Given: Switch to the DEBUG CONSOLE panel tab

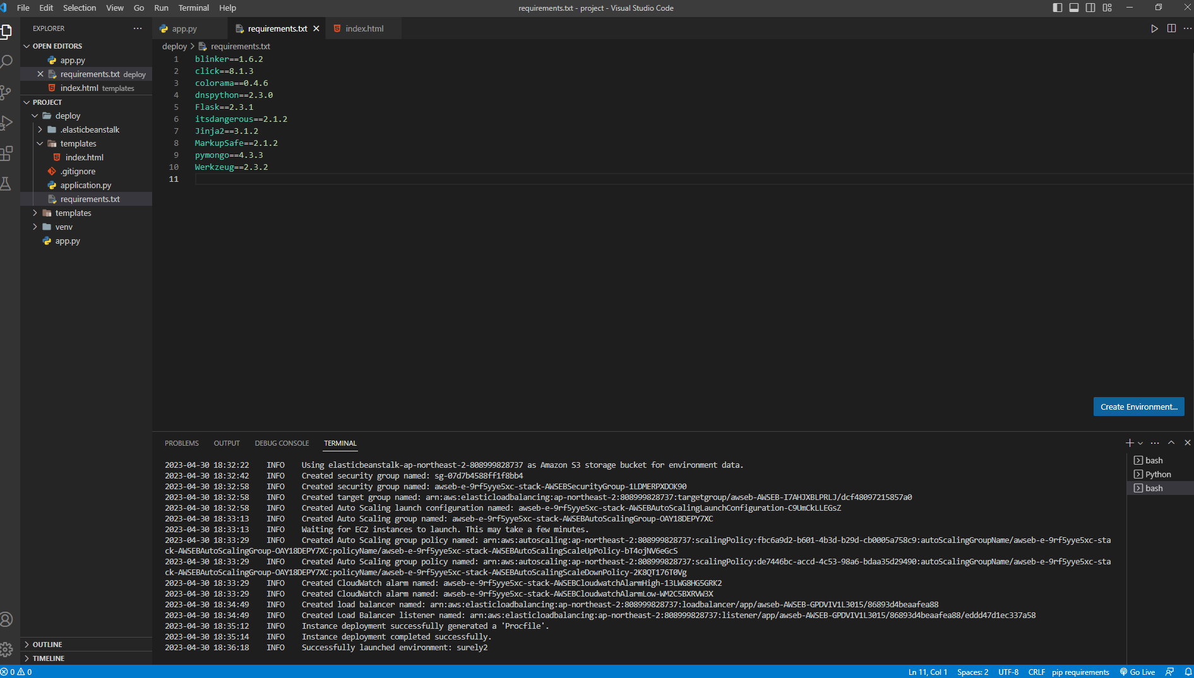Looking at the screenshot, I should (282, 443).
